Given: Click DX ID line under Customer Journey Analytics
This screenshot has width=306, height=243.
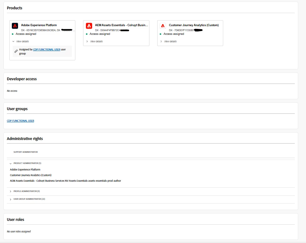Looking at the screenshot, I should tap(186, 30).
